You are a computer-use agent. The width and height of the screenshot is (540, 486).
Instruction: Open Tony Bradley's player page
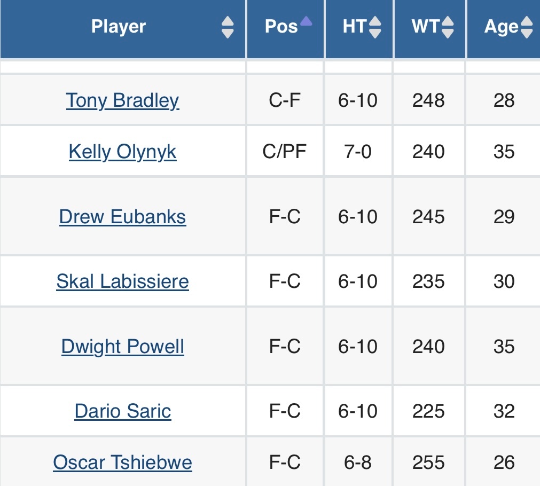(x=123, y=100)
